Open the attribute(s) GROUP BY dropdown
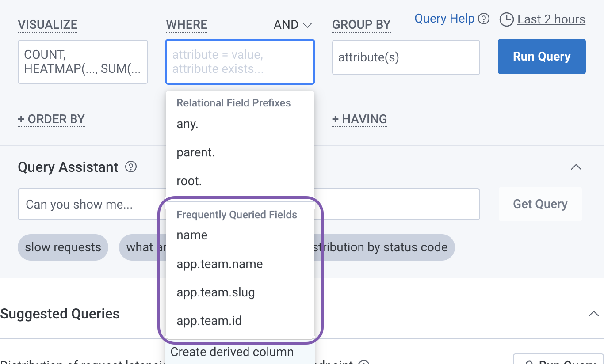 405,57
